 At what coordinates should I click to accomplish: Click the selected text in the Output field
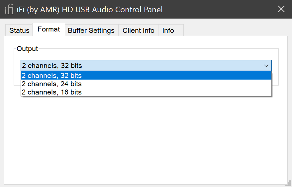coord(52,66)
